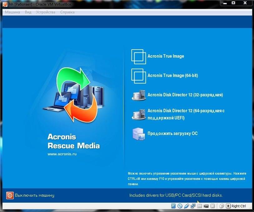The image size is (254, 212).
Task: Maximize the VirtualBox window
Action: click(x=233, y=3)
